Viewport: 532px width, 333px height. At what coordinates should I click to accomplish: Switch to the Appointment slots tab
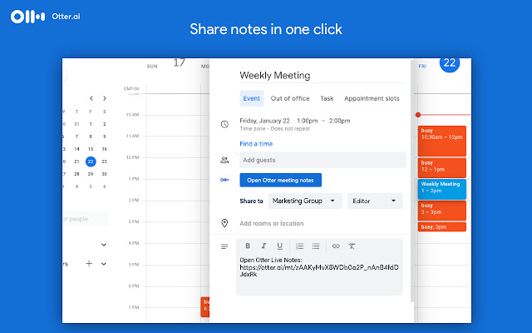click(x=372, y=98)
